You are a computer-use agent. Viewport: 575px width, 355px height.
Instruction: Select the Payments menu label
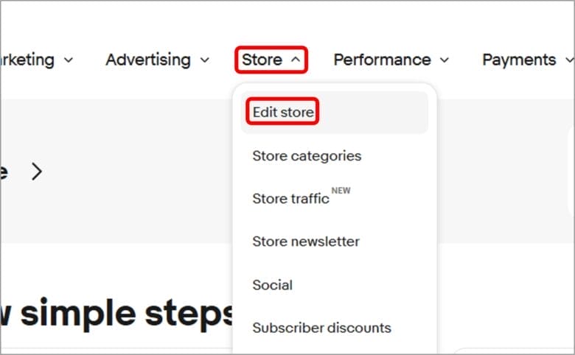[519, 60]
